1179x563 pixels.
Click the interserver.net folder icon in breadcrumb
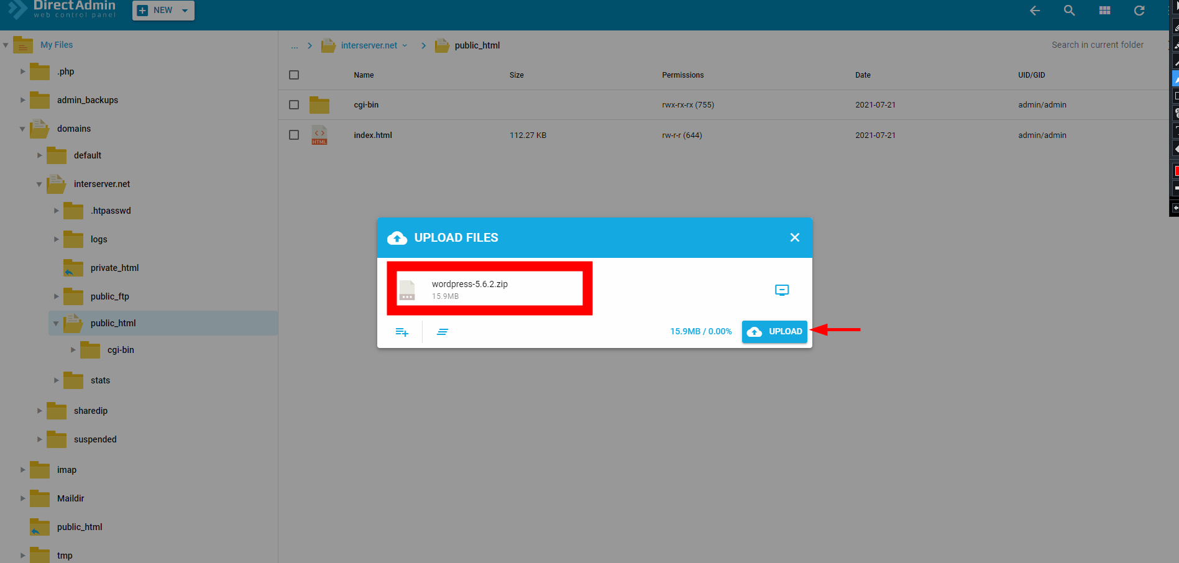click(x=328, y=45)
